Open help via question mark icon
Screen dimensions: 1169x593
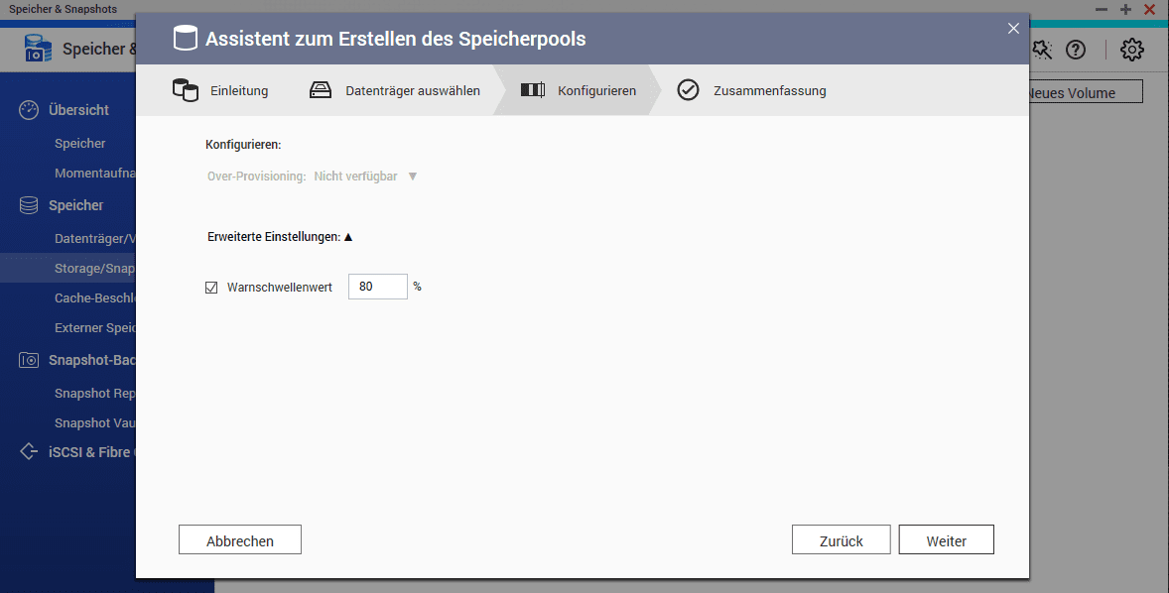(1075, 50)
